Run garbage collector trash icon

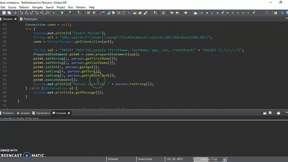(224, 159)
